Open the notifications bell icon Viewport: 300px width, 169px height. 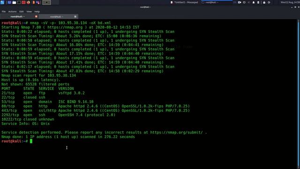254,2
